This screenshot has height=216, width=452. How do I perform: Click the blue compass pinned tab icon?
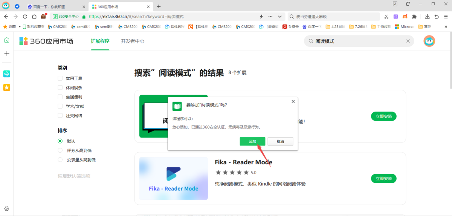coord(17,6)
